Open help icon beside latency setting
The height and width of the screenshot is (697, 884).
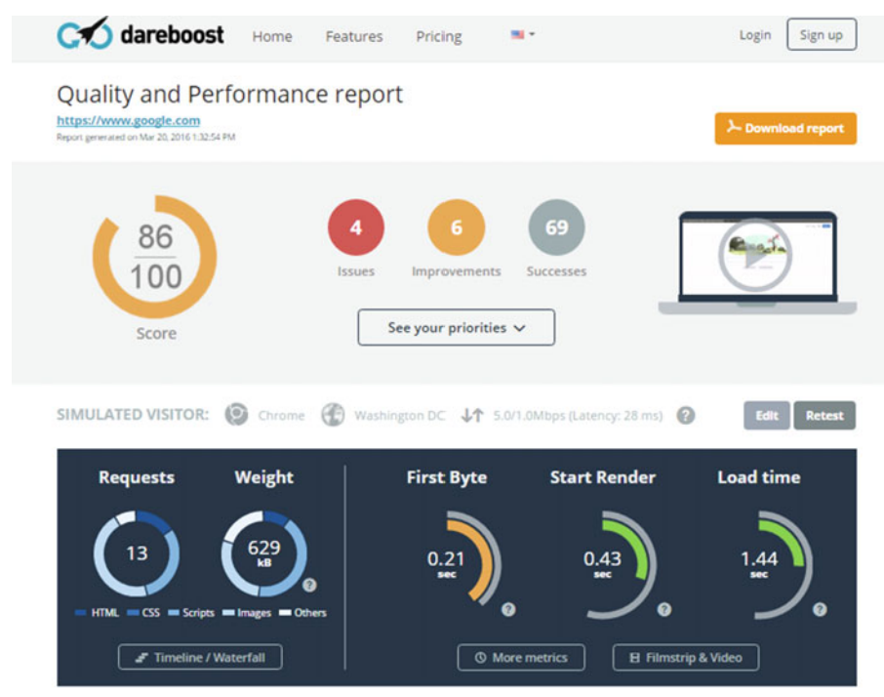click(686, 415)
